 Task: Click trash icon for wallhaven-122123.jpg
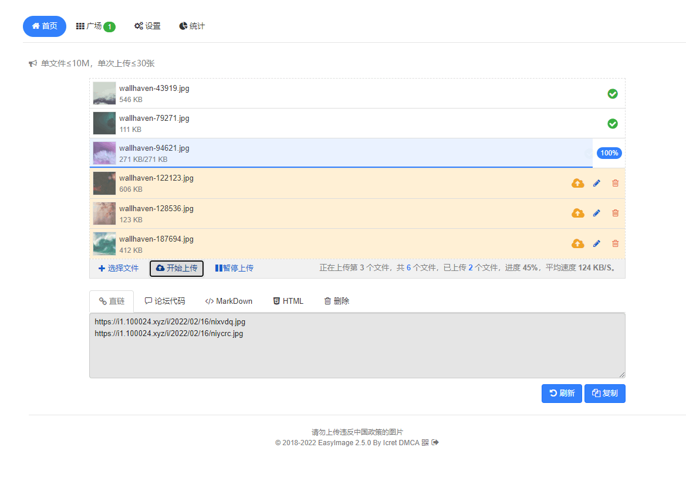coord(615,183)
